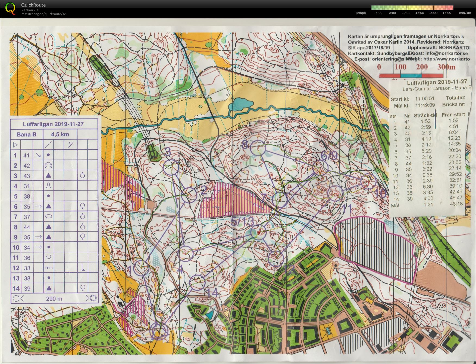The image size is (476, 364).
Task: Click the Bana B cell in control sheet
Action: 27,134
